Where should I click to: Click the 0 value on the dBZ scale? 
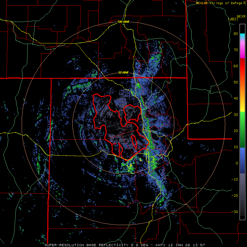click(237, 163)
